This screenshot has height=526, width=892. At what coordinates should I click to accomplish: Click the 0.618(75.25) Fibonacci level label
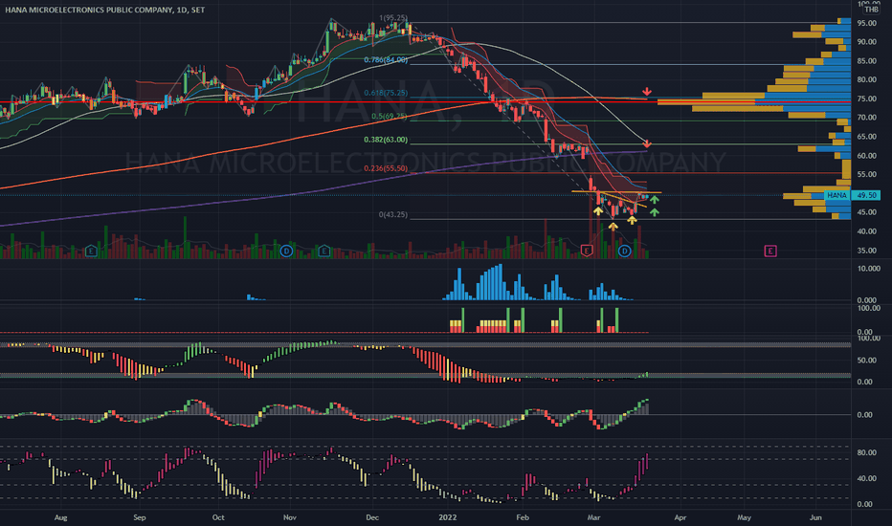(x=386, y=93)
